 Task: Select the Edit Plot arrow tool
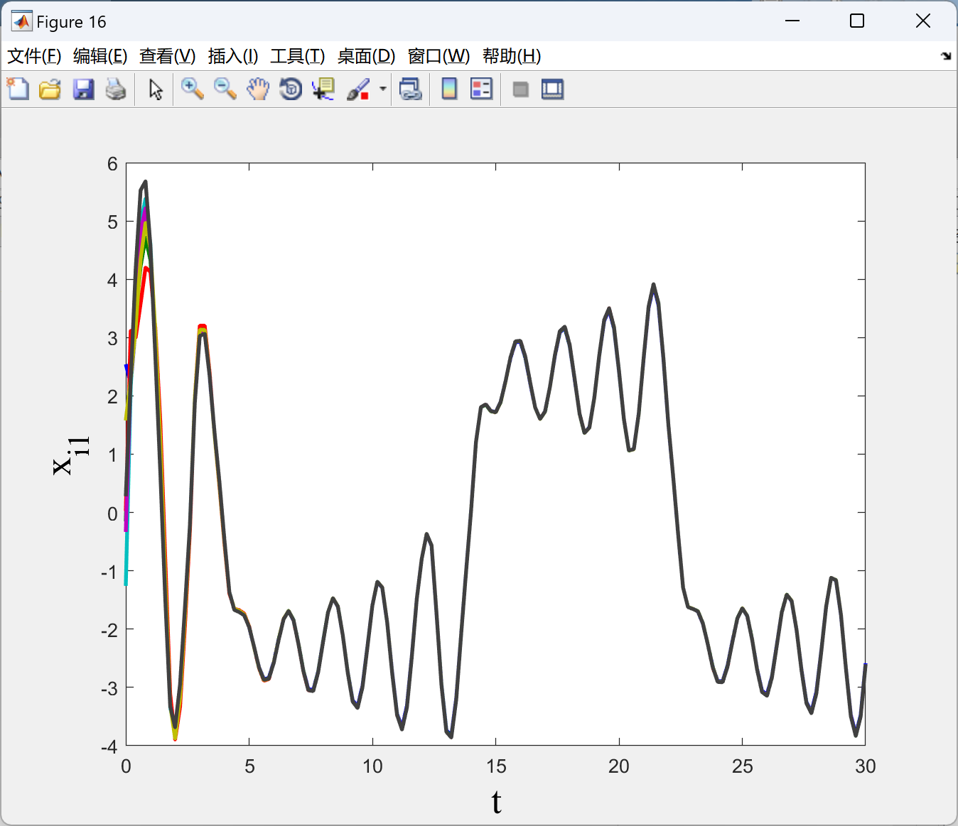click(x=156, y=89)
